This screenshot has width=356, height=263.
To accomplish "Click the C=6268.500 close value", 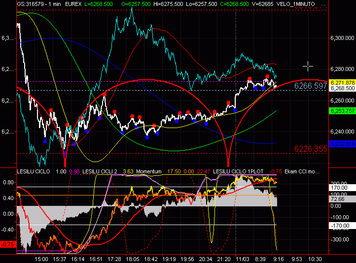I will pyautogui.click(x=234, y=4).
